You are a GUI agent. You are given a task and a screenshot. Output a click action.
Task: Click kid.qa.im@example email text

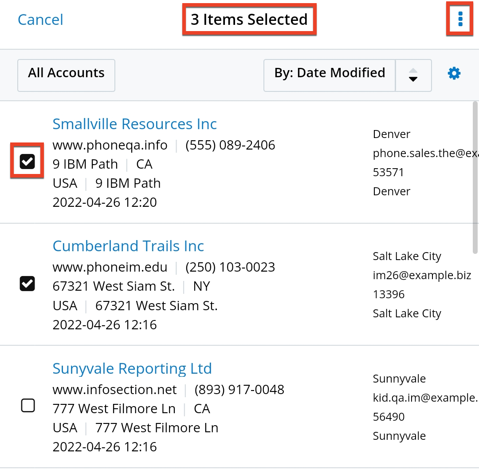(425, 398)
